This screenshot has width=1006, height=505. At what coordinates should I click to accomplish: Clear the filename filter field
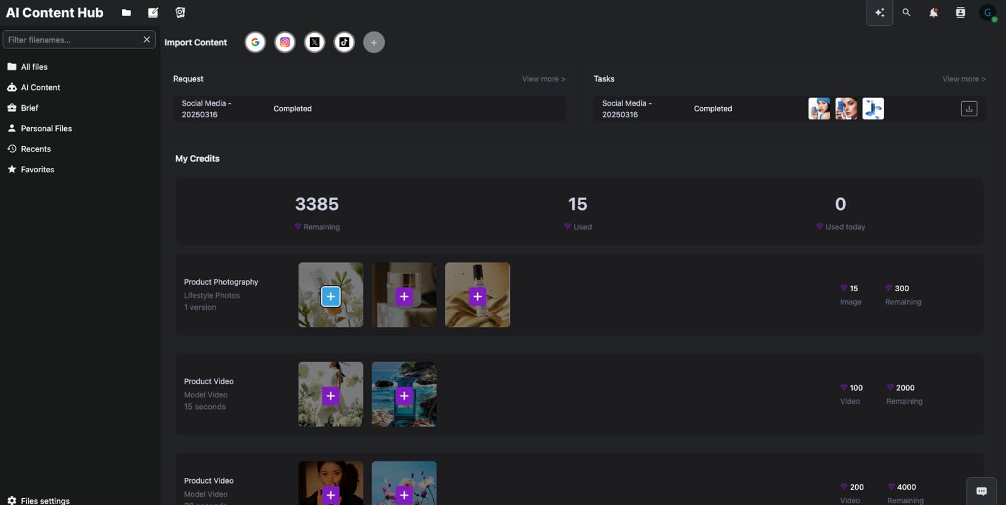(x=146, y=40)
